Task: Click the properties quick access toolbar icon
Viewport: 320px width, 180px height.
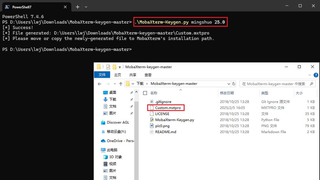Action: click(x=108, y=67)
